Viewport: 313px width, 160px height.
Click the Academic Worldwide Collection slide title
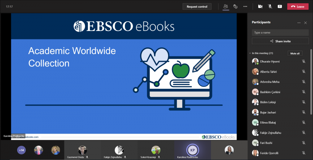coord(72,57)
